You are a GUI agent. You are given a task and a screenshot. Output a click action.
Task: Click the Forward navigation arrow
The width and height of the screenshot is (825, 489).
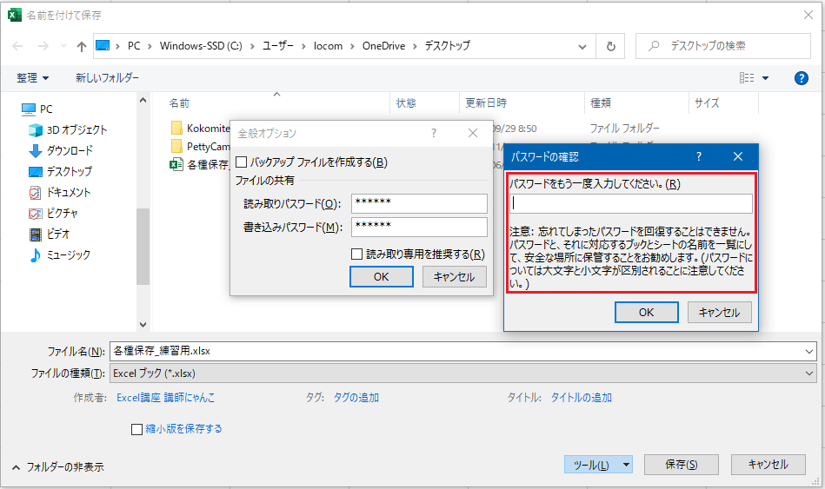43,46
